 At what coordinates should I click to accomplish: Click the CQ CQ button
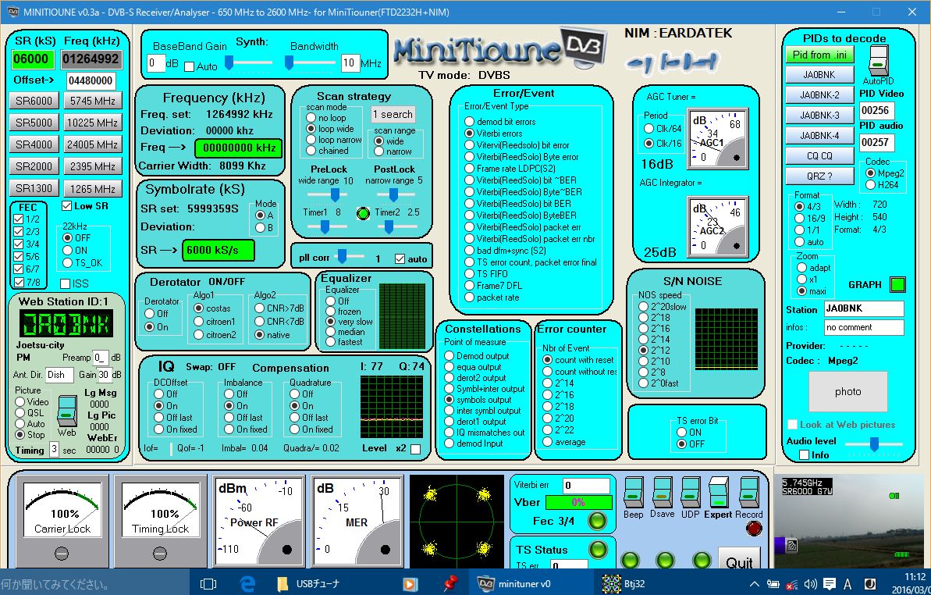point(819,155)
